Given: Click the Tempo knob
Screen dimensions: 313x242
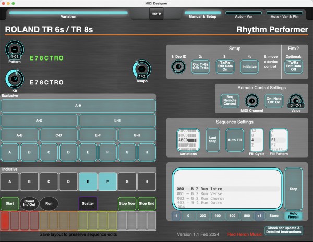Looking at the screenshot, I should click(142, 69).
